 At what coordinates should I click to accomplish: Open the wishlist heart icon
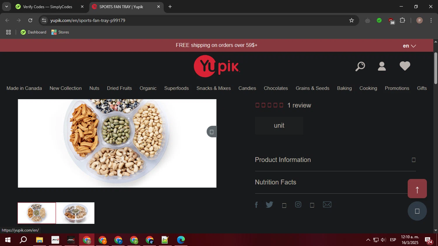(x=405, y=66)
